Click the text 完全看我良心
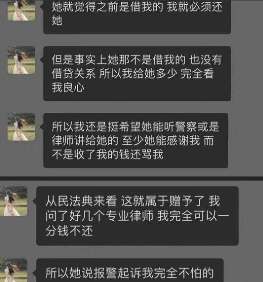Viewport: 263px width, 282px height. click(133, 81)
